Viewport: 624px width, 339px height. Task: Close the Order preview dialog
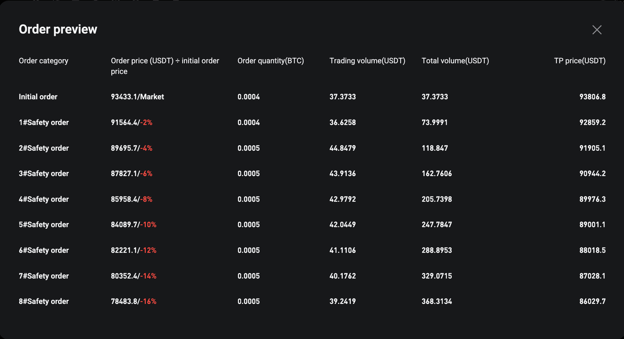coord(597,30)
